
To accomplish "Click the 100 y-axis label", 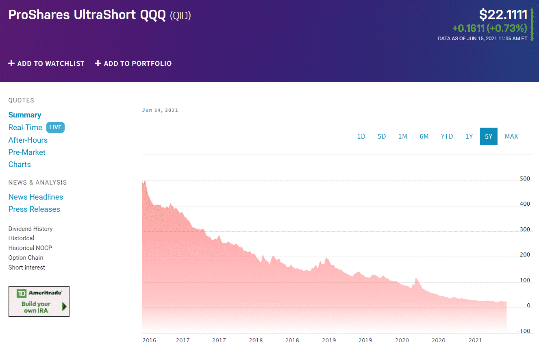I will coord(525,281).
